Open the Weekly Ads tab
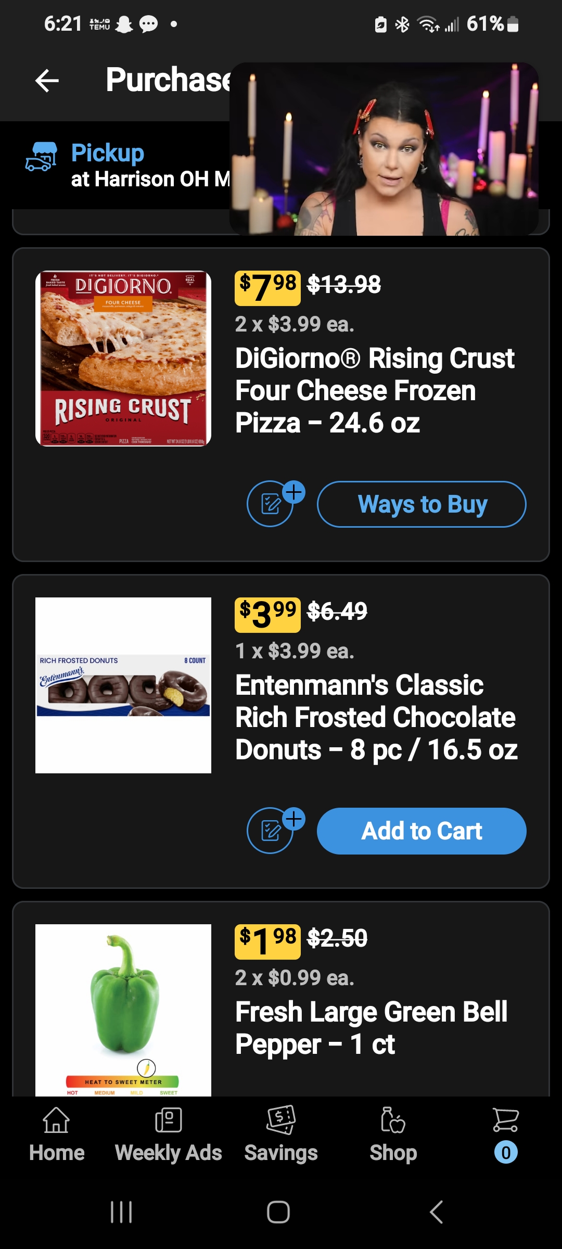Viewport: 562px width, 1249px height. tap(168, 1135)
